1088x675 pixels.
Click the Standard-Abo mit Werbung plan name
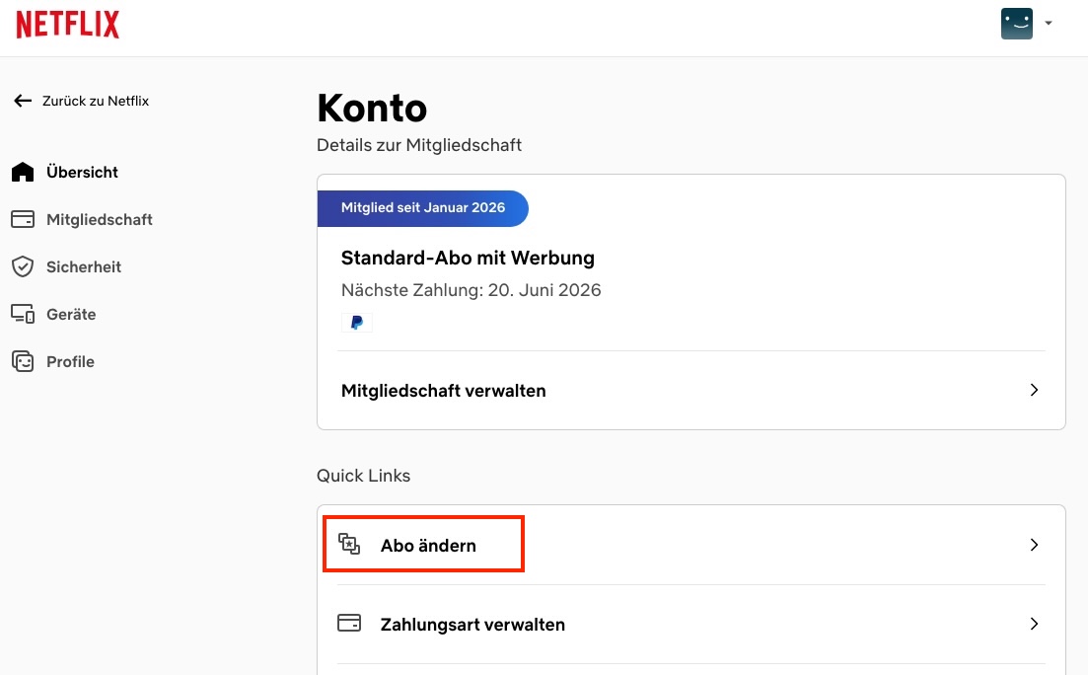coord(468,259)
